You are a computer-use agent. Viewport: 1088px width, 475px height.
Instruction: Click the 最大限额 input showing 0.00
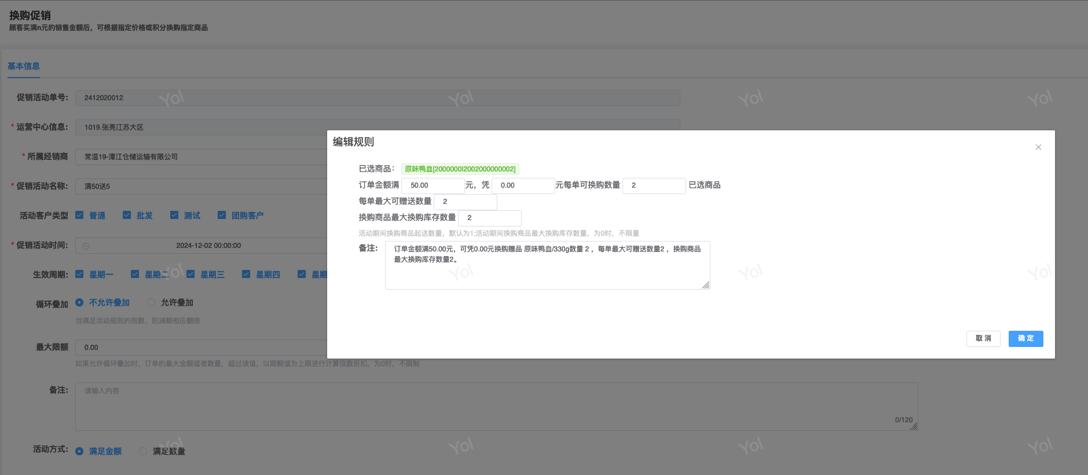tap(201, 348)
